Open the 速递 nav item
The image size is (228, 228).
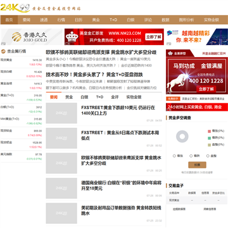pos(44,20)
